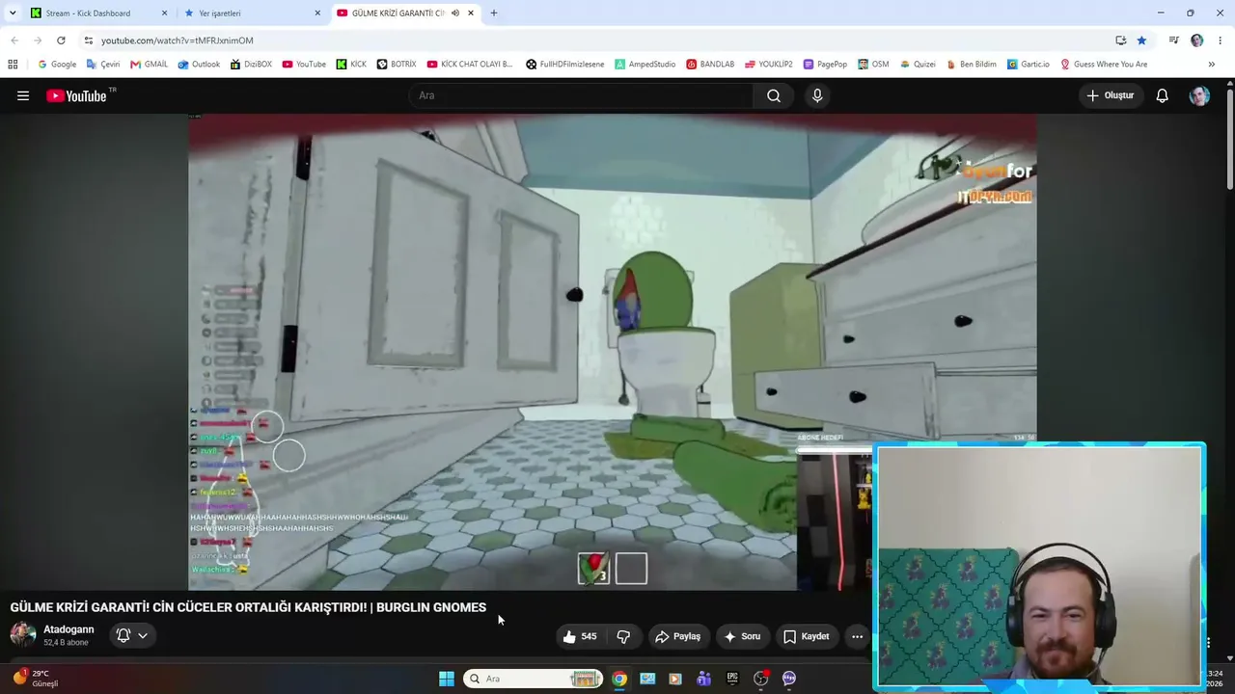This screenshot has height=694, width=1235.
Task: Open the weather widget showing 29°C
Action: tap(35, 679)
